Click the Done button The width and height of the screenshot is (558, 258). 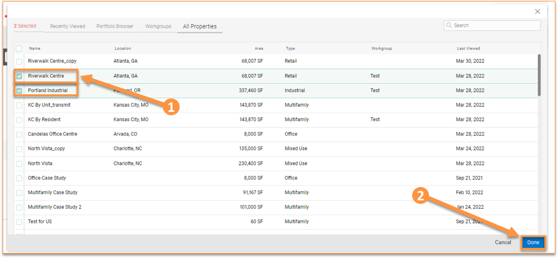pos(533,242)
